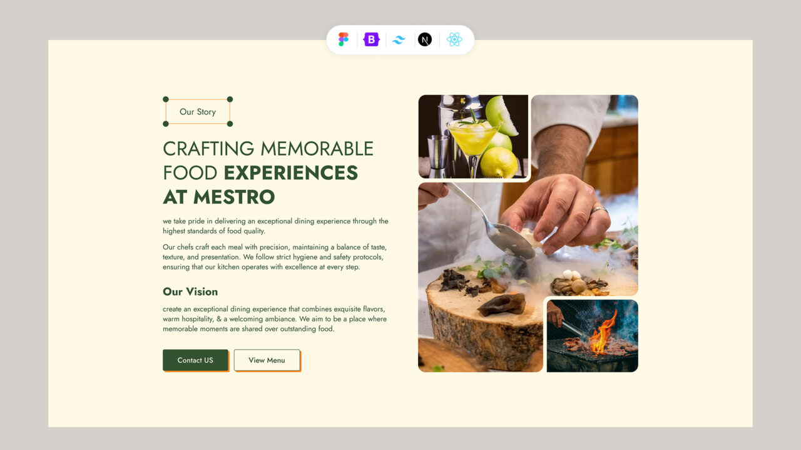
Task: Select the paragraph starting 'Our chefs craft'
Action: pyautogui.click(x=274, y=257)
